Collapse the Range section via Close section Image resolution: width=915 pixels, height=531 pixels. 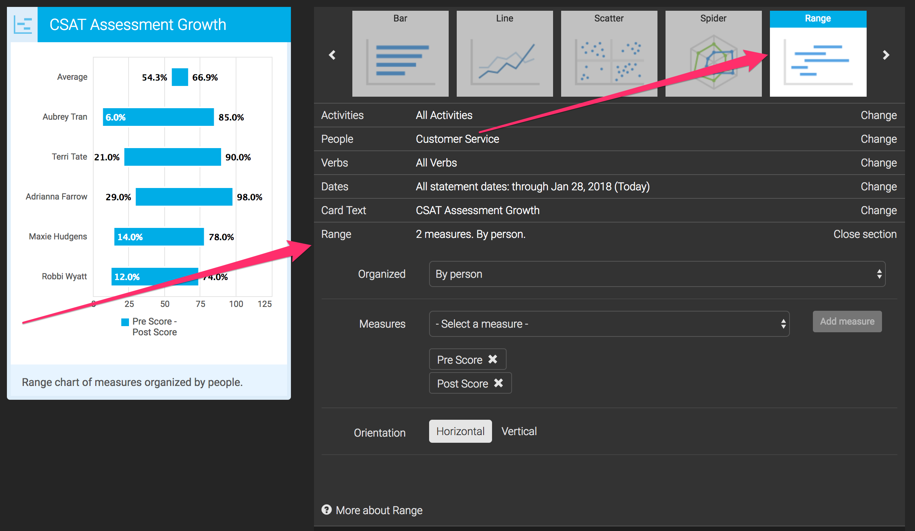pos(865,234)
